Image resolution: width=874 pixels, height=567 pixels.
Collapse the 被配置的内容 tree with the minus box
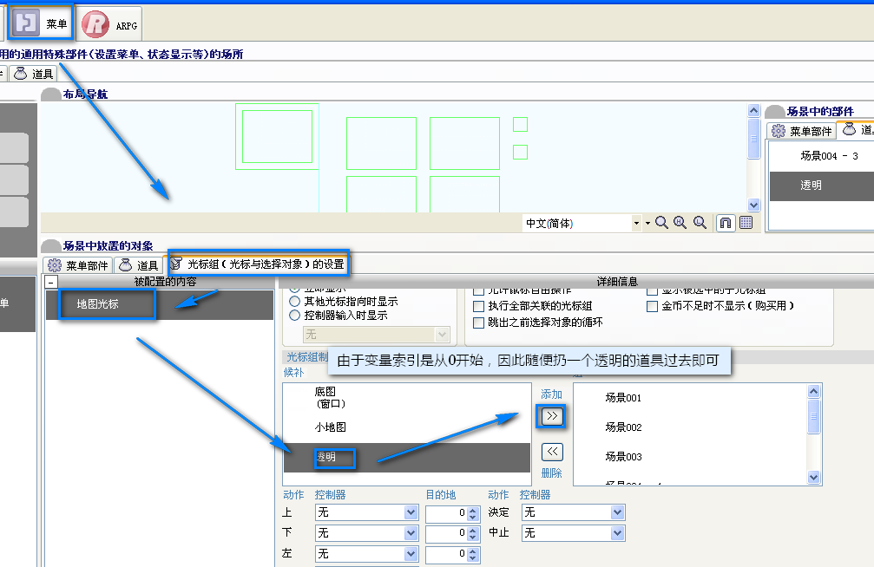50,282
